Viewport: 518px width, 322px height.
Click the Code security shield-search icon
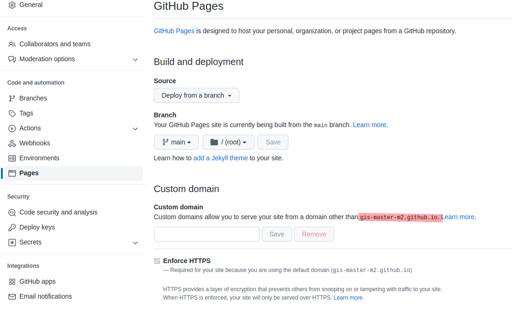tap(12, 213)
